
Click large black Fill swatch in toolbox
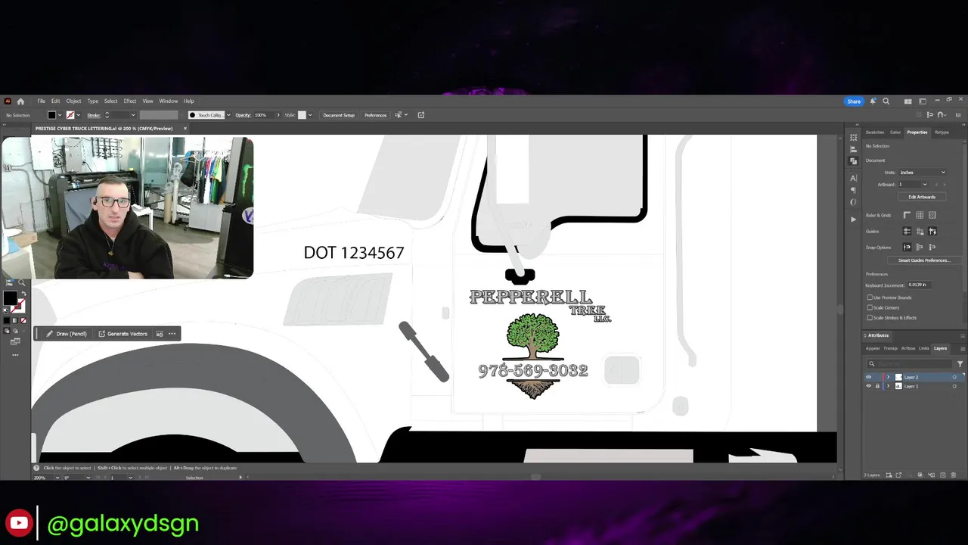11,298
